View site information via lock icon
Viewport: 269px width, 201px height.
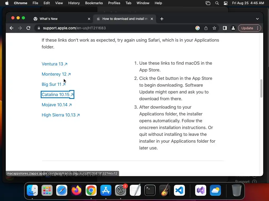click(x=39, y=28)
